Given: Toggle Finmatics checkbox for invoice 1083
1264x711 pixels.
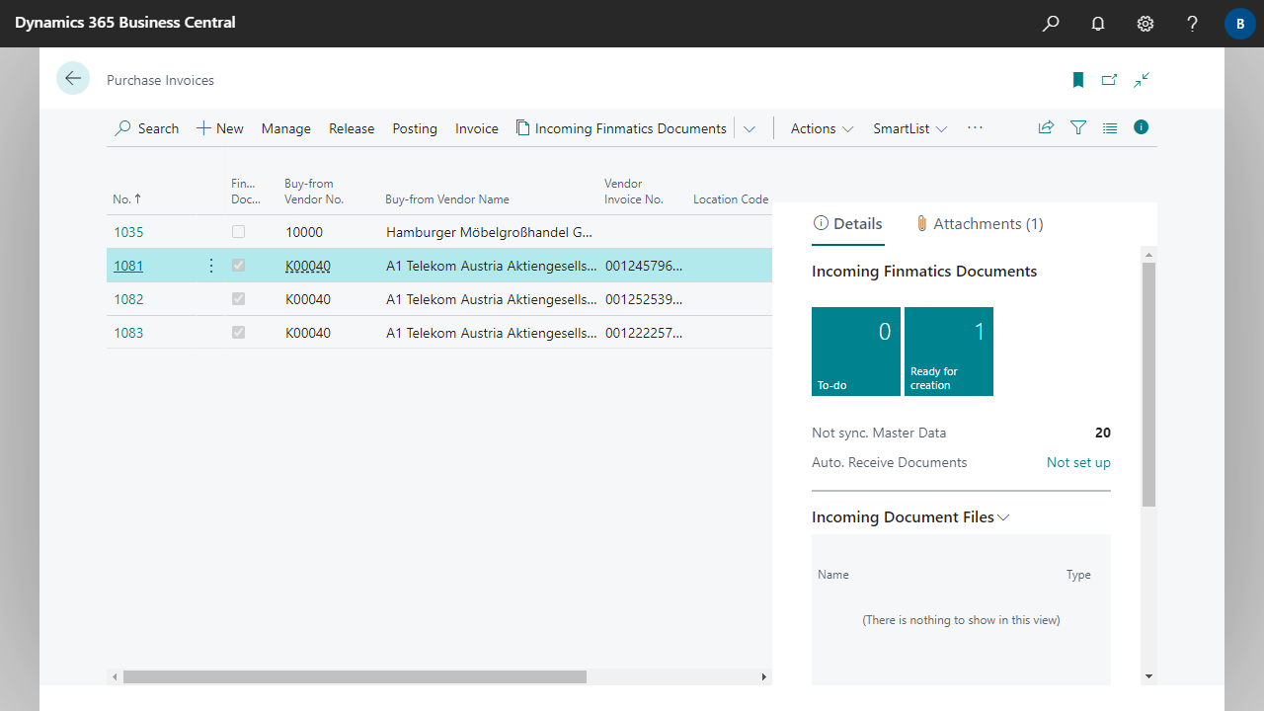Looking at the screenshot, I should 238,333.
